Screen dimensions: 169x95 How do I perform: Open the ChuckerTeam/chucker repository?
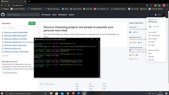[x=136, y=47]
